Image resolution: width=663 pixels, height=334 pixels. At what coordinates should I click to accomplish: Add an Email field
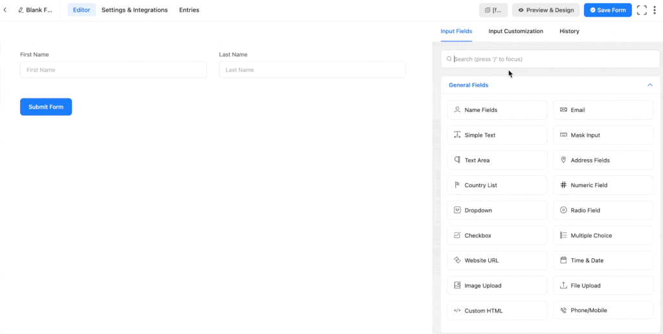tap(603, 110)
